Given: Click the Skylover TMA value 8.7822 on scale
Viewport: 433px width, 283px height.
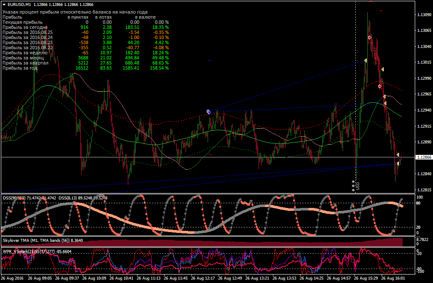Looking at the screenshot, I should [x=422, y=239].
